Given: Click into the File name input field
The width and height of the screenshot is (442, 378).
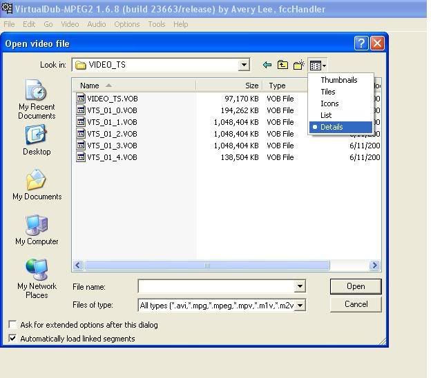Looking at the screenshot, I should click(216, 286).
